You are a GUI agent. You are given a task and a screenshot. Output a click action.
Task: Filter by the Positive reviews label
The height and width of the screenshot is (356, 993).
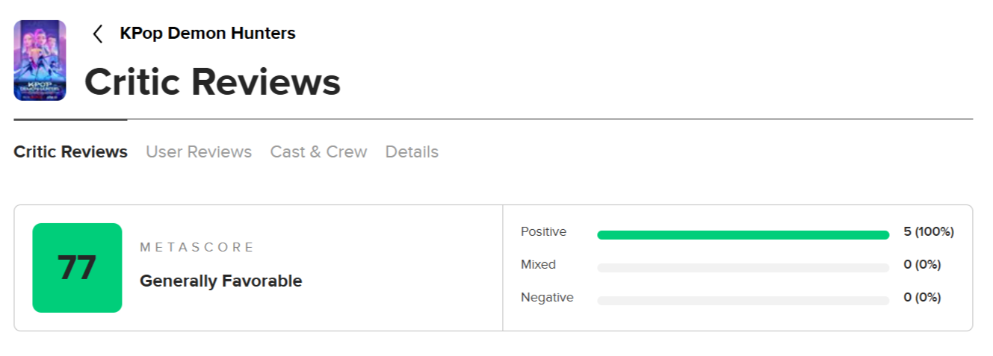coord(544,232)
